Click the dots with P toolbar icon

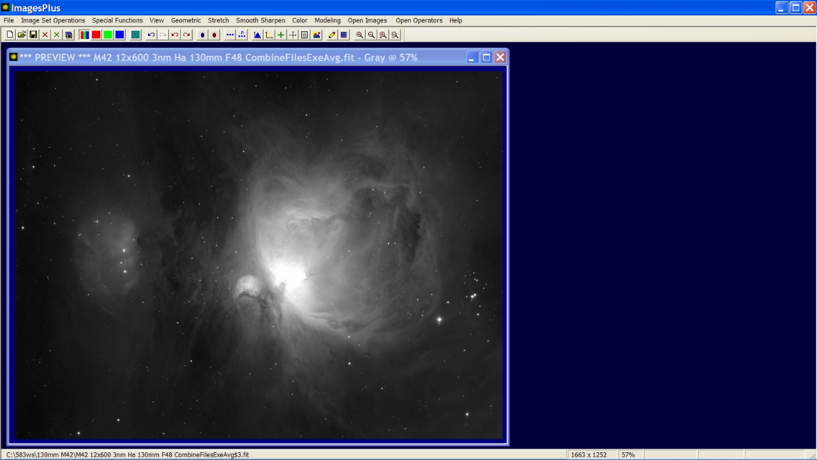click(242, 34)
